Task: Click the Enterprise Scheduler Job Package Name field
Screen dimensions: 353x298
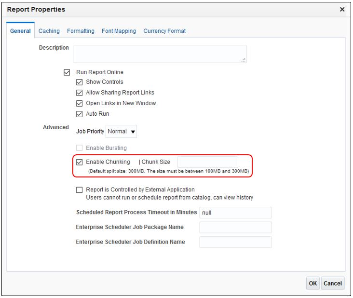Action: [235, 228]
